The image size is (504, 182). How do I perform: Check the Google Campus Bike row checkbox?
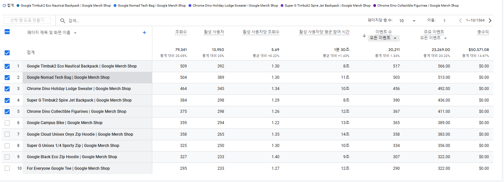coord(7,123)
